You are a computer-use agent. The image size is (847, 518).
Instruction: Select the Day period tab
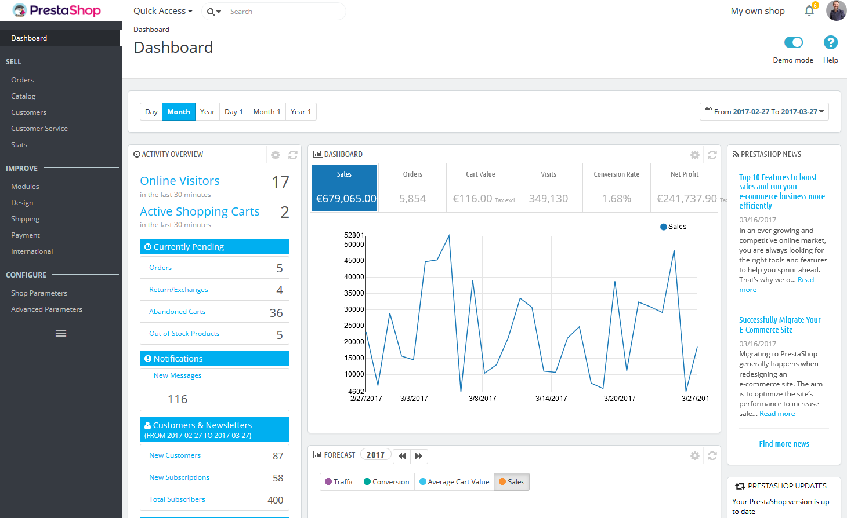tap(151, 112)
